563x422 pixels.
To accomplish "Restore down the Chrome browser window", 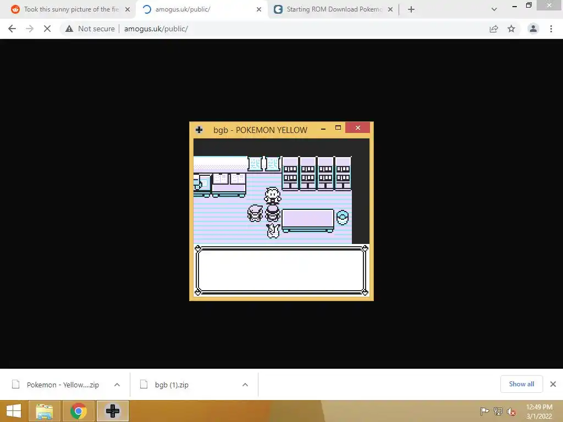I will [x=529, y=5].
